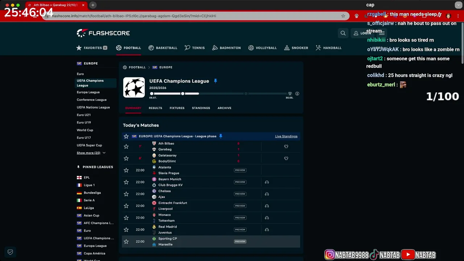Star the Monaco vs Tottenham match

(126, 218)
